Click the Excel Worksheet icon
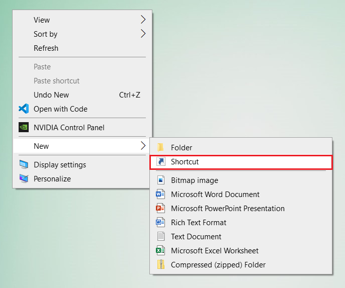 [x=160, y=250]
